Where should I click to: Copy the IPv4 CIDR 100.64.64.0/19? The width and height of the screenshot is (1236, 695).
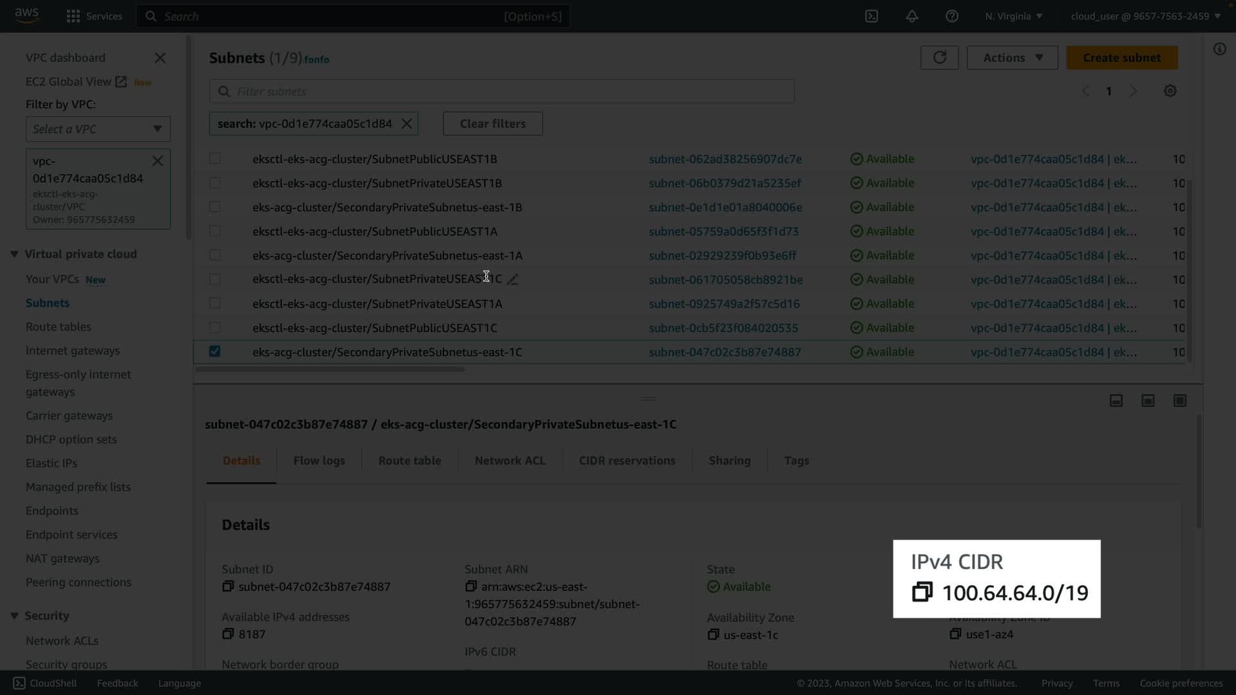point(922,592)
